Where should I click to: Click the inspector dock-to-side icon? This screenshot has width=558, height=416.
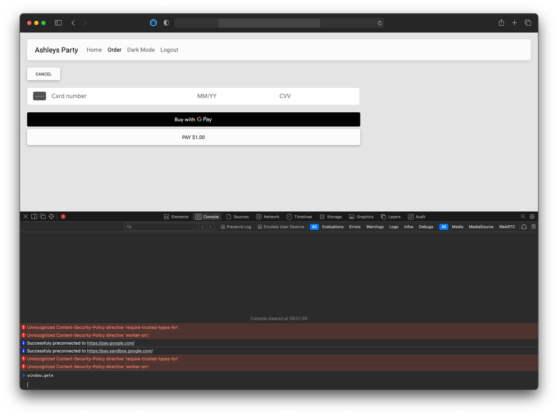pos(34,216)
